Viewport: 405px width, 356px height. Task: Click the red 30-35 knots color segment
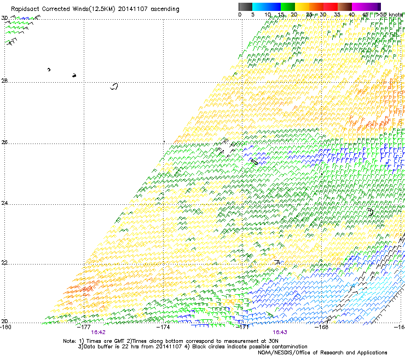(331, 7)
